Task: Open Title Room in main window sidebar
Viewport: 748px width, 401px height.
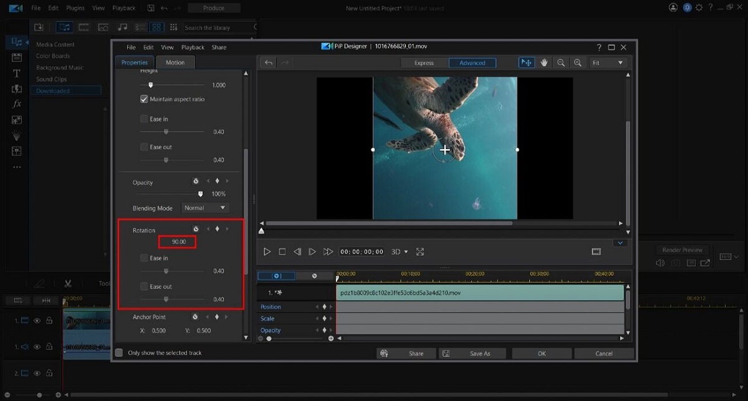Action: (x=17, y=73)
